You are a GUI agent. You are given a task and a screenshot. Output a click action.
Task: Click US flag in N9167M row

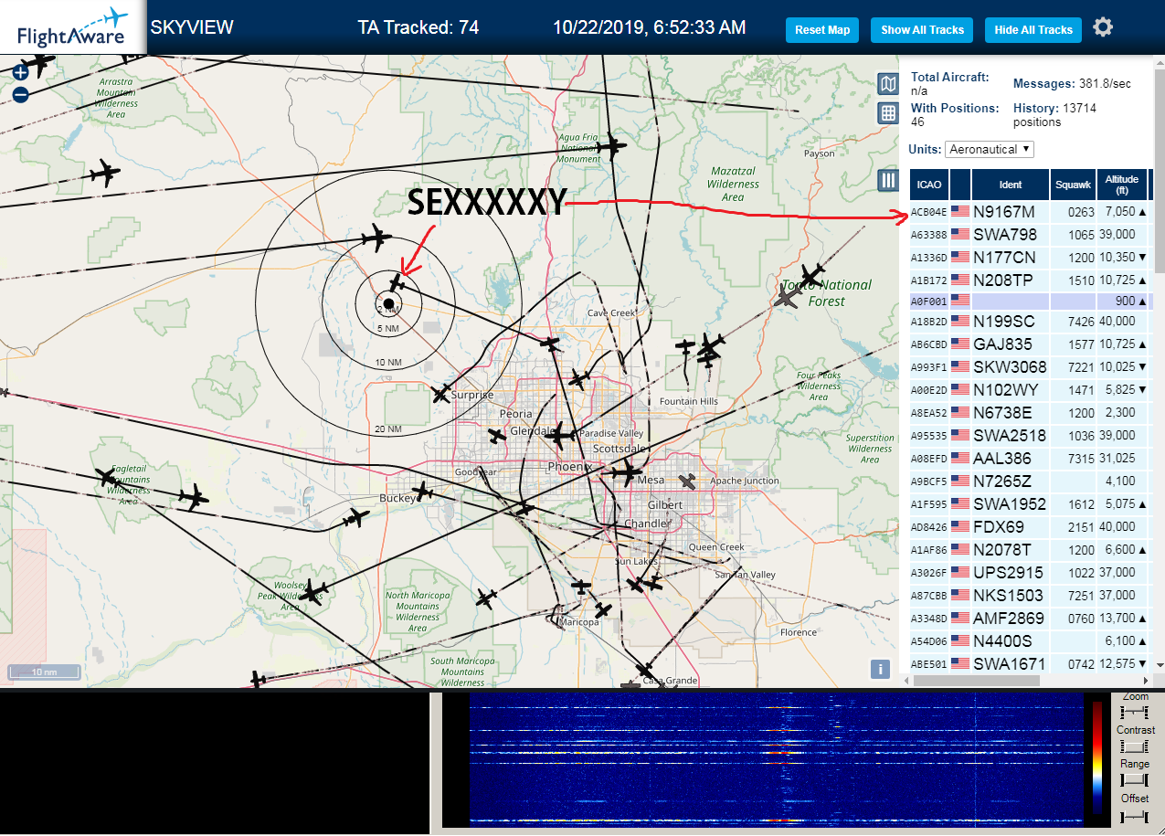[x=960, y=212]
